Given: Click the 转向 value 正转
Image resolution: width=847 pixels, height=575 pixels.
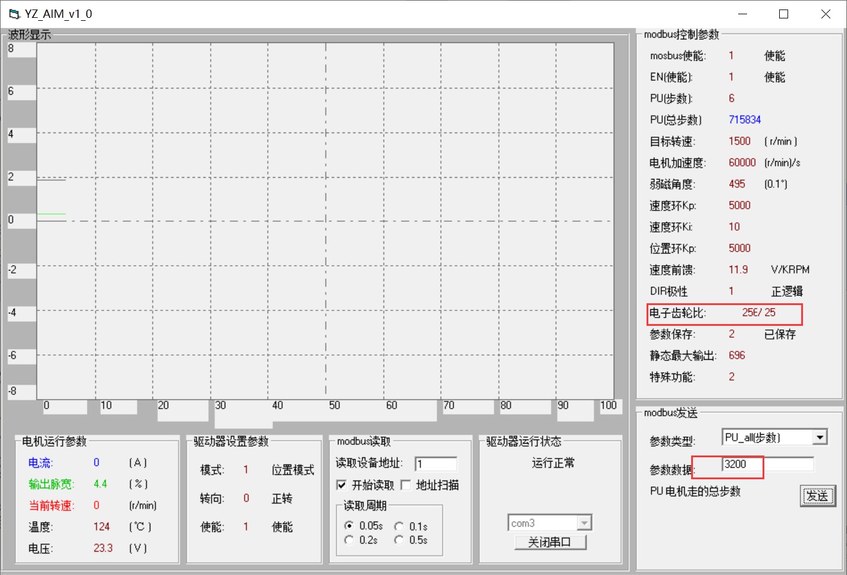Looking at the screenshot, I should coord(282,498).
